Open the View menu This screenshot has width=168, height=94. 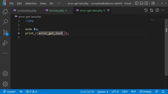tap(43, 3)
